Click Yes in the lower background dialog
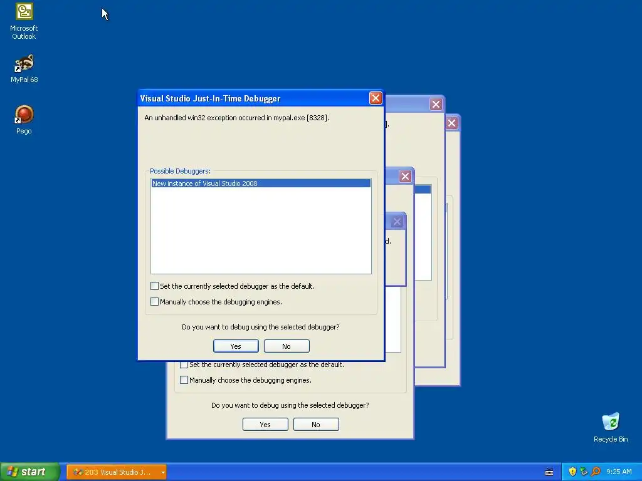The width and height of the screenshot is (642, 481). click(265, 425)
